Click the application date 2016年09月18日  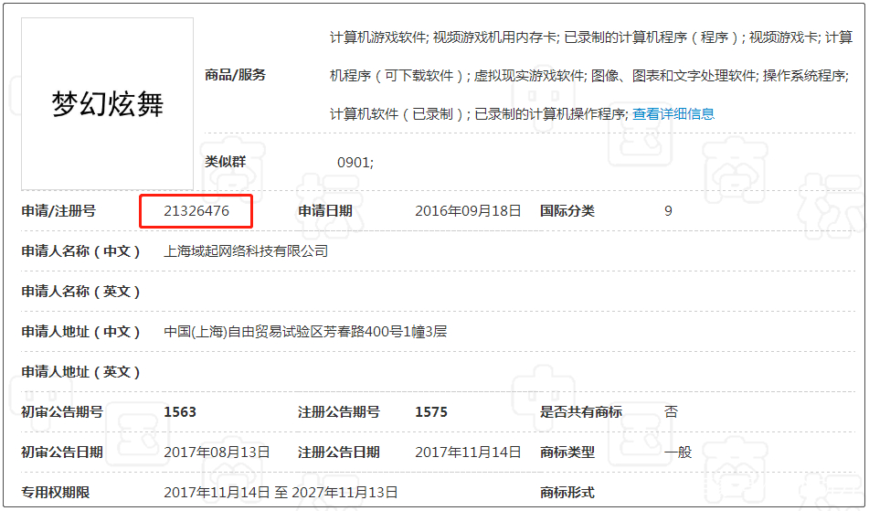click(x=468, y=210)
